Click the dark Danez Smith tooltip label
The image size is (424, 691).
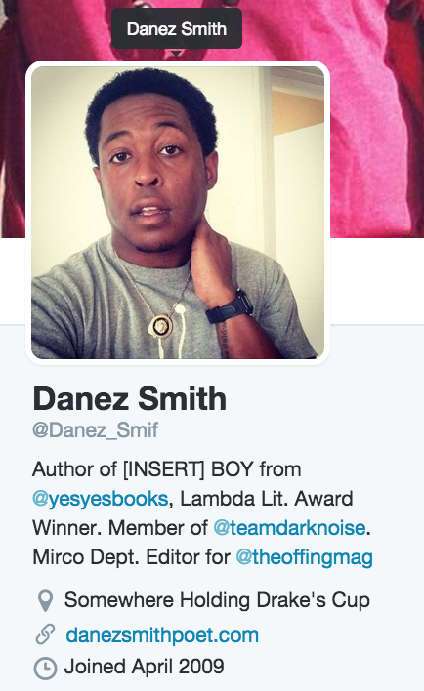coord(177,28)
